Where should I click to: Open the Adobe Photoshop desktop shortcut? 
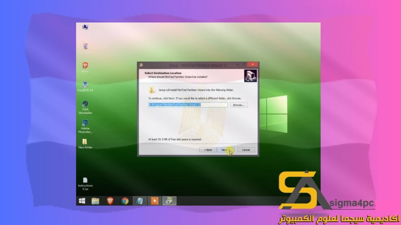(85, 127)
